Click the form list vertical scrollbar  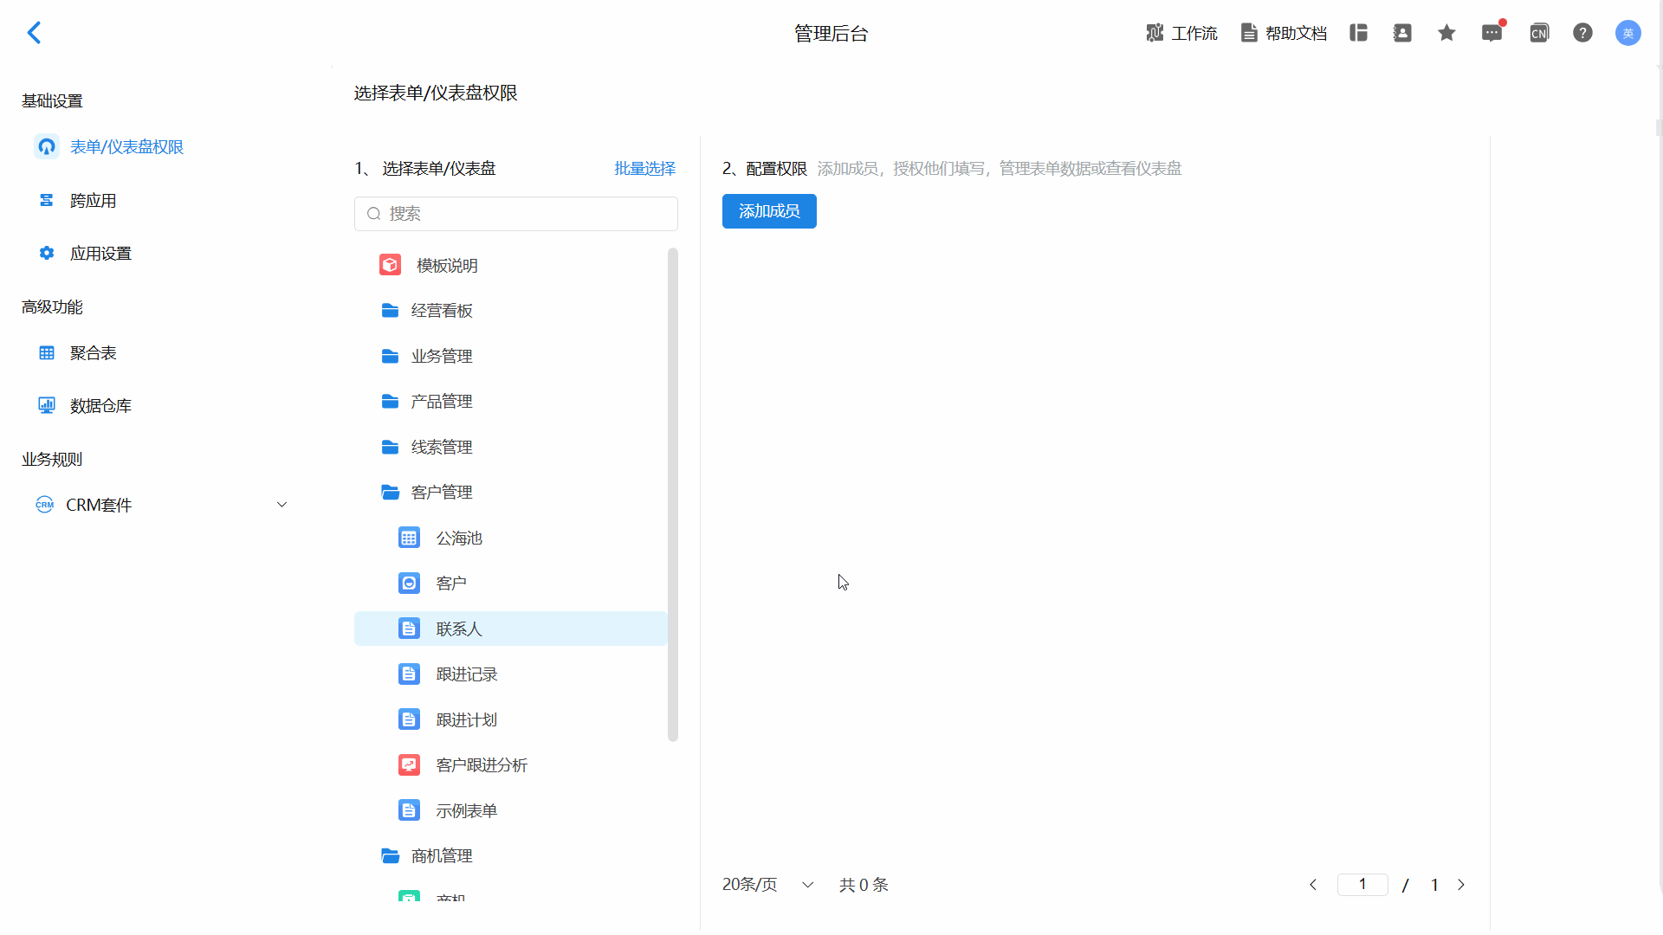(x=673, y=493)
